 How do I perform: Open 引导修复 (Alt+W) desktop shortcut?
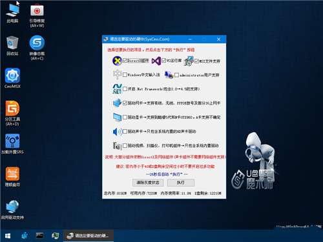coord(37,15)
